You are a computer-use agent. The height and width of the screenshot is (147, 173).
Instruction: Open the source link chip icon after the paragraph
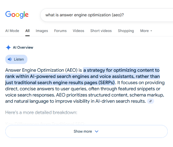click(x=150, y=101)
